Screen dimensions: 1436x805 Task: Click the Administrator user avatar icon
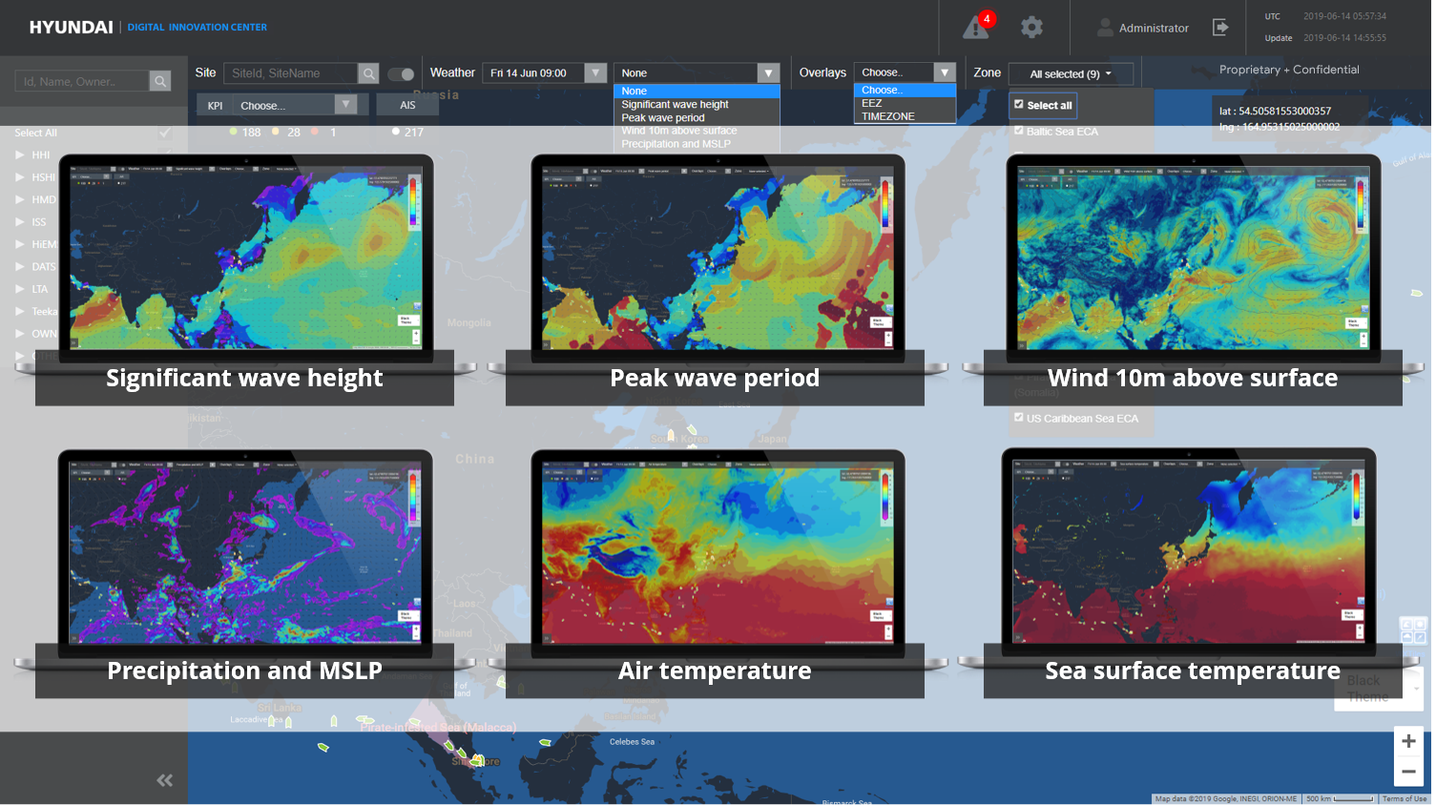pos(1105,28)
